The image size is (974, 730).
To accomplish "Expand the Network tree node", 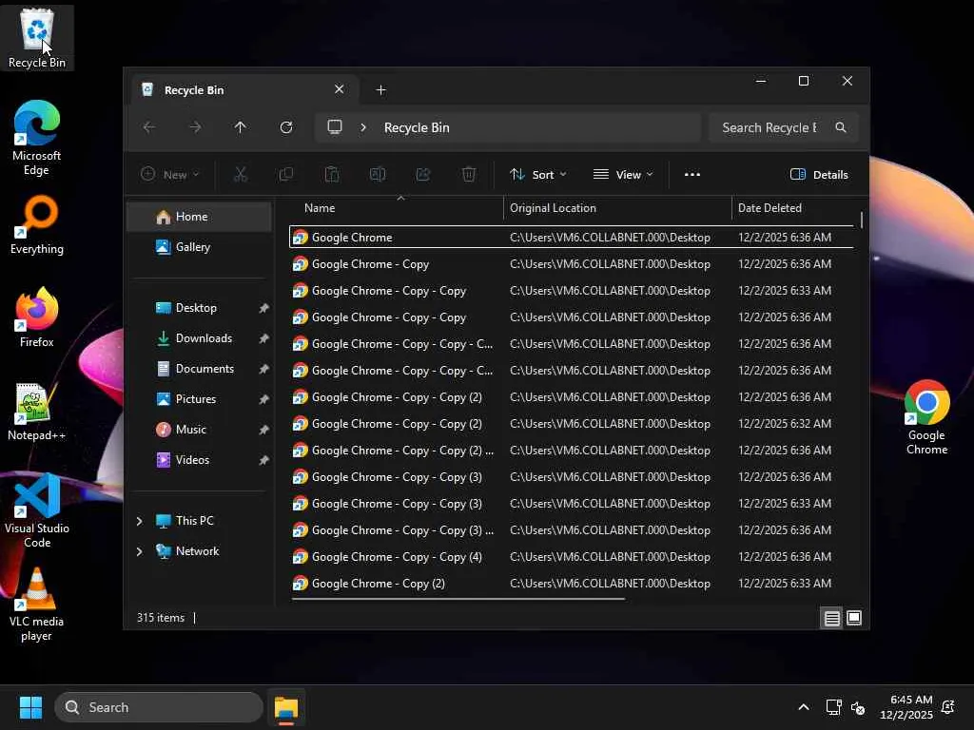I will tap(139, 551).
